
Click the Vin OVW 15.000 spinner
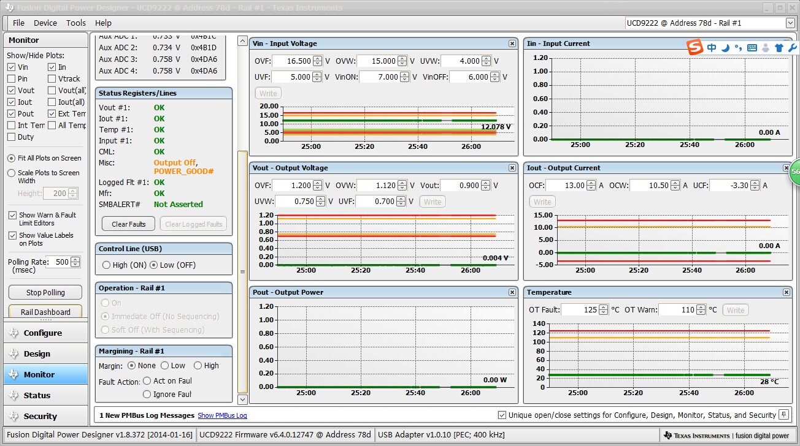click(x=402, y=61)
